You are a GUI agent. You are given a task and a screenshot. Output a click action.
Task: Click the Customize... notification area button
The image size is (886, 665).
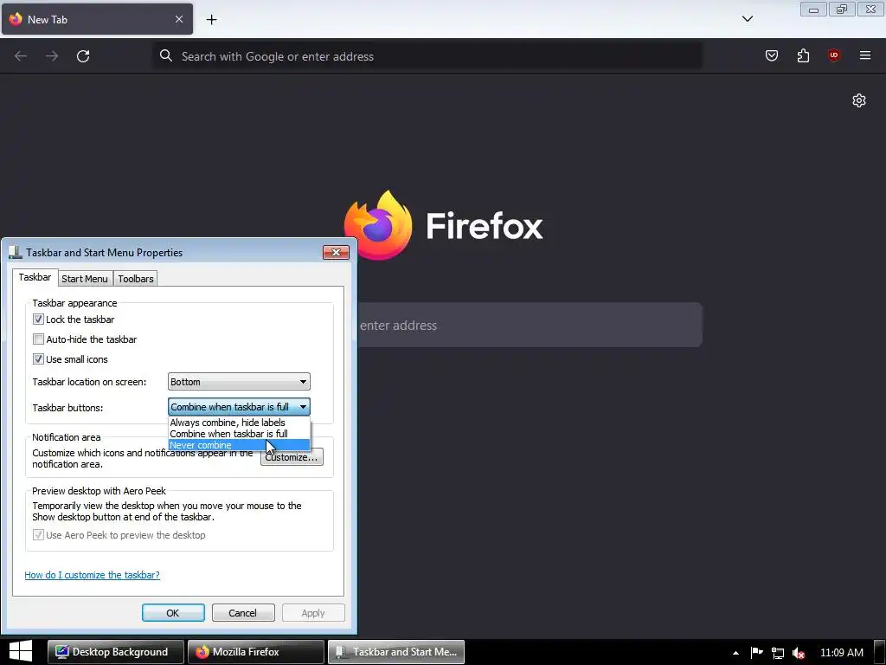click(x=292, y=457)
